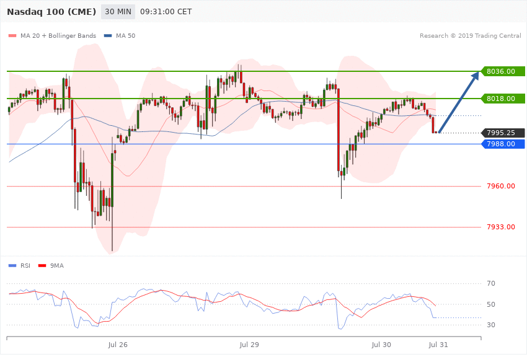Image resolution: width=527 pixels, height=357 pixels.
Task: Click the Nasdaq 100 (CME) title
Action: [x=51, y=12]
